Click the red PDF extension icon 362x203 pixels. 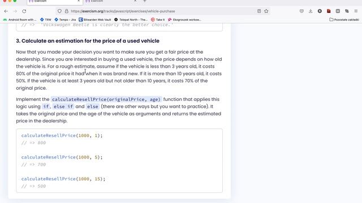329,11
